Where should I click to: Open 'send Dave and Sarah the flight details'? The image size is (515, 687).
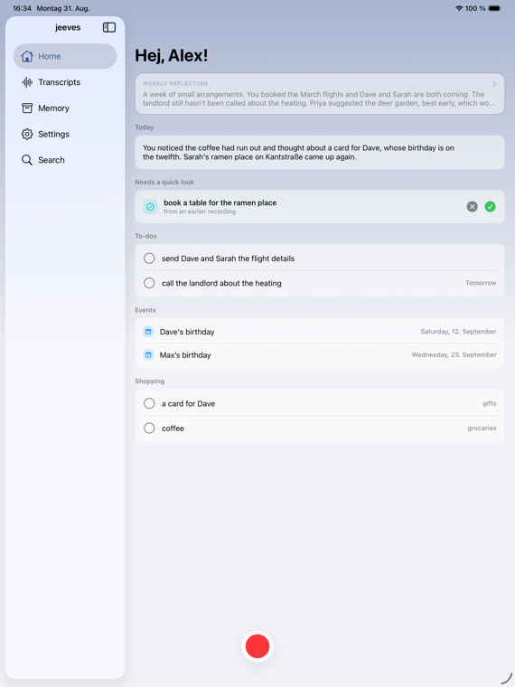coord(228,259)
